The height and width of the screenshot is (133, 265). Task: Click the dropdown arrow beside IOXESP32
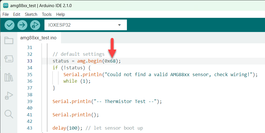(x=120, y=25)
